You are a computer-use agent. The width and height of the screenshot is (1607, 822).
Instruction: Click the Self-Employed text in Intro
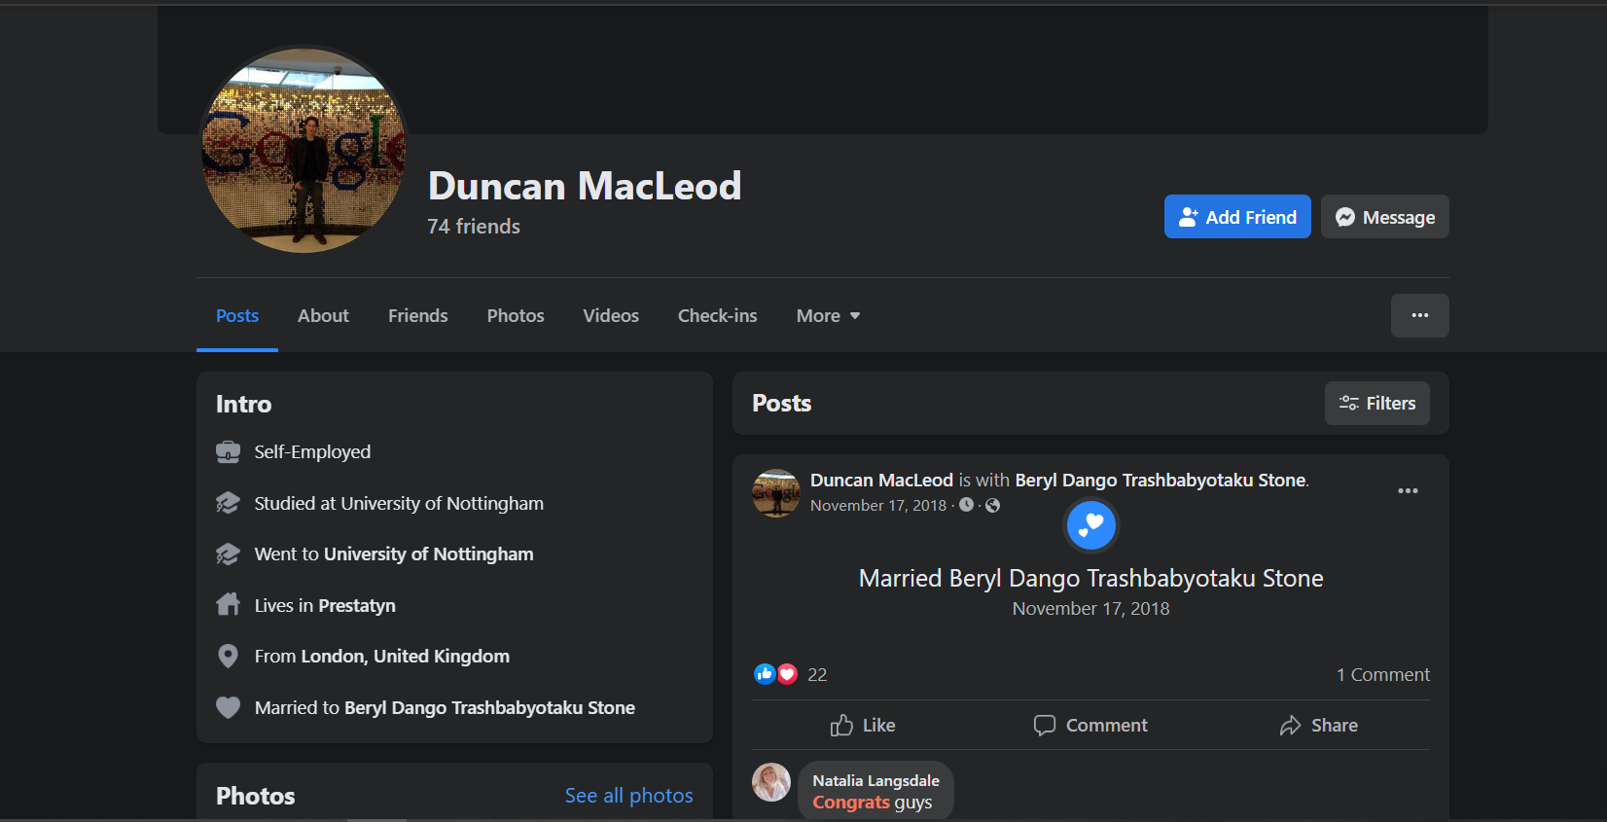(312, 451)
